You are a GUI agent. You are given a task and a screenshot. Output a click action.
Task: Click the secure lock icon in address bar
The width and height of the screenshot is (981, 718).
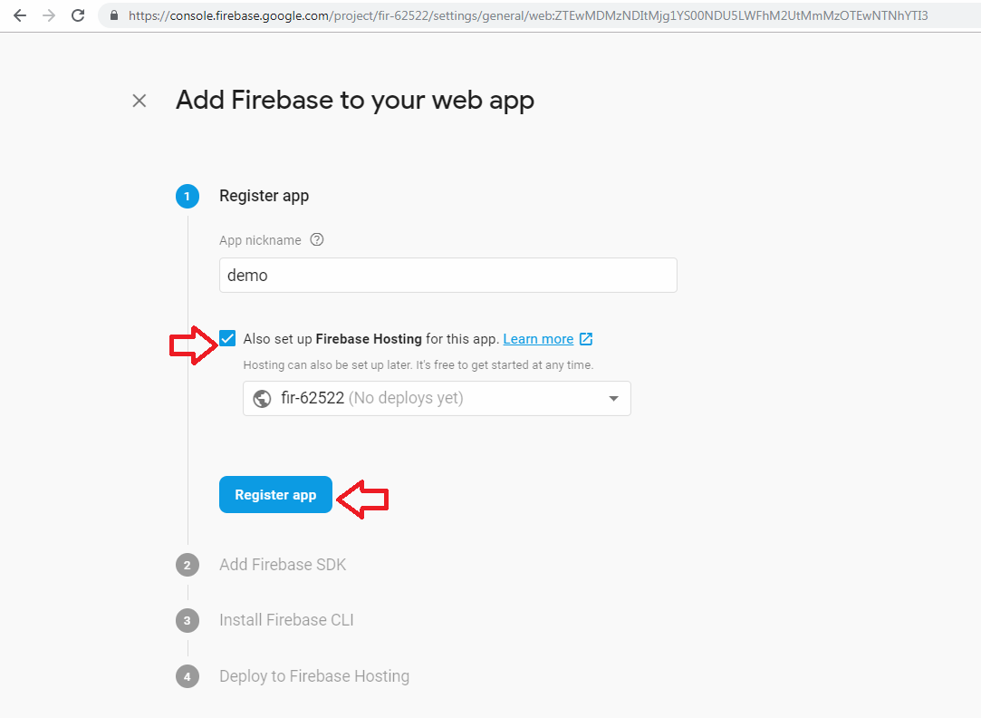(113, 15)
